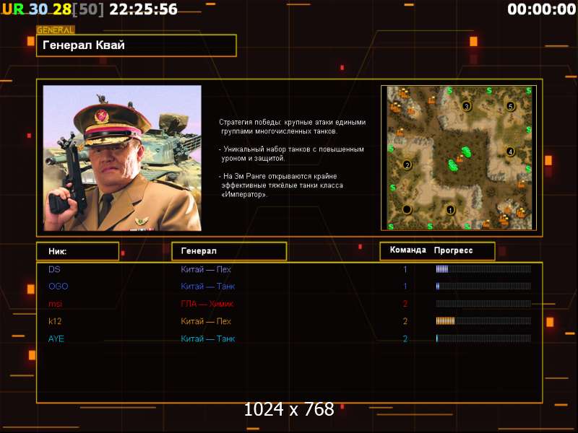Screen dimensions: 578x433
Task: Click AYE player's loading progress bar
Action: [x=483, y=338]
